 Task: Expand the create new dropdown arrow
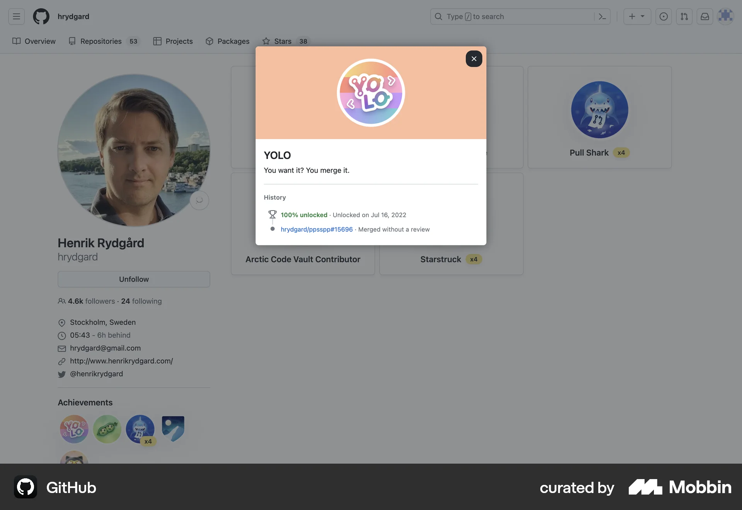tap(642, 16)
